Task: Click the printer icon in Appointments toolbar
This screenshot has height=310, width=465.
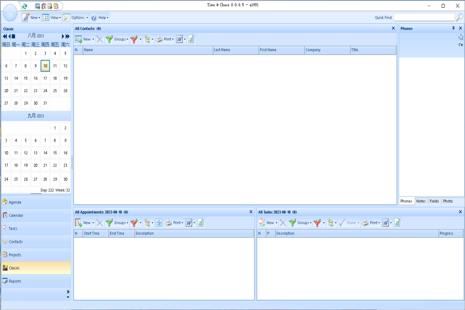Action: point(169,223)
